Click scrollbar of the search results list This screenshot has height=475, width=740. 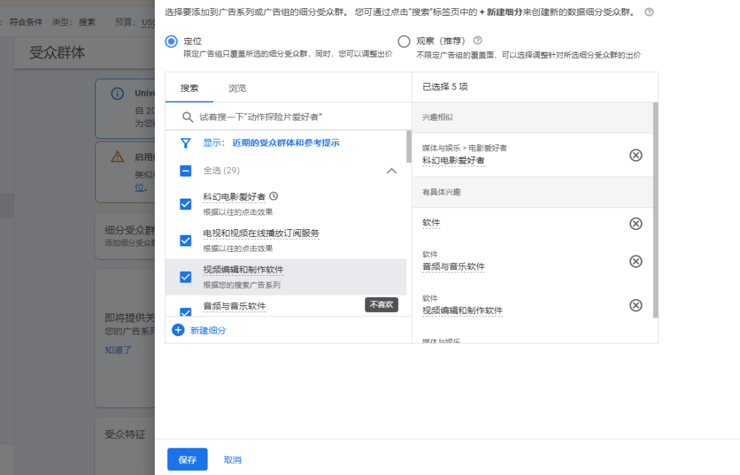[x=408, y=147]
